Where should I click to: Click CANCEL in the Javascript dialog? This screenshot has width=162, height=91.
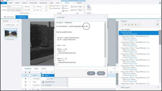click(101, 73)
